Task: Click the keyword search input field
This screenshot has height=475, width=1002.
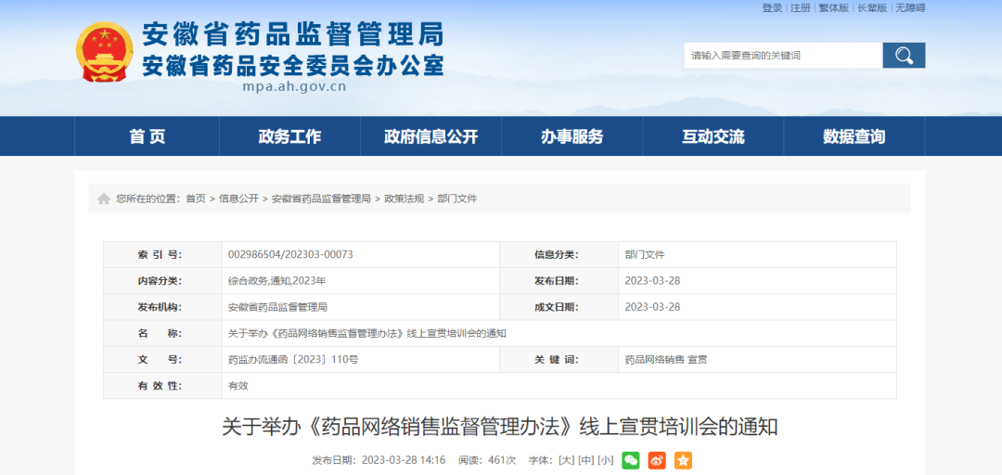Action: click(x=783, y=56)
